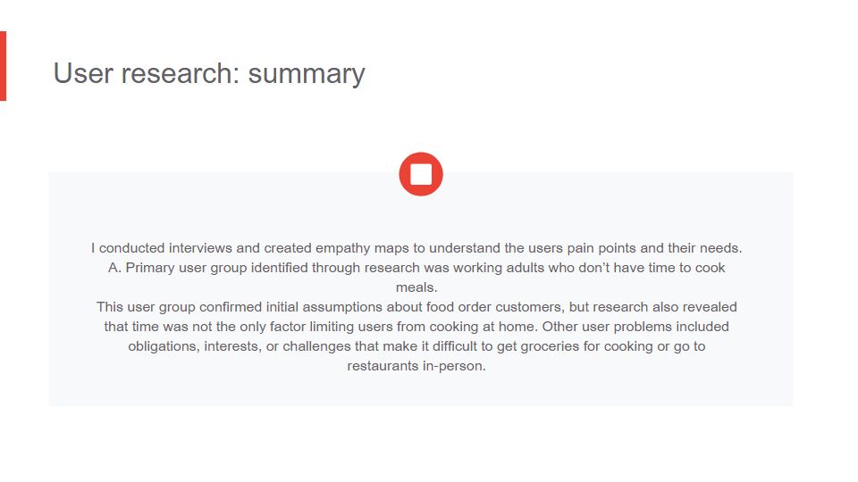Click the last line "restaurants in-person."
Screen dimensions: 858x482
click(416, 366)
